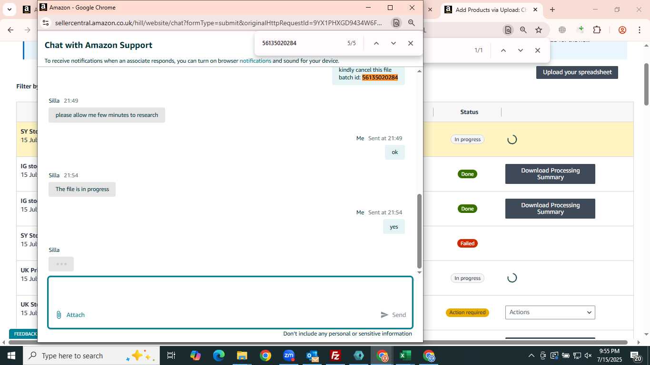Image resolution: width=650 pixels, height=365 pixels.
Task: Click the find-in-page icon in chat address bar
Action: [396, 23]
